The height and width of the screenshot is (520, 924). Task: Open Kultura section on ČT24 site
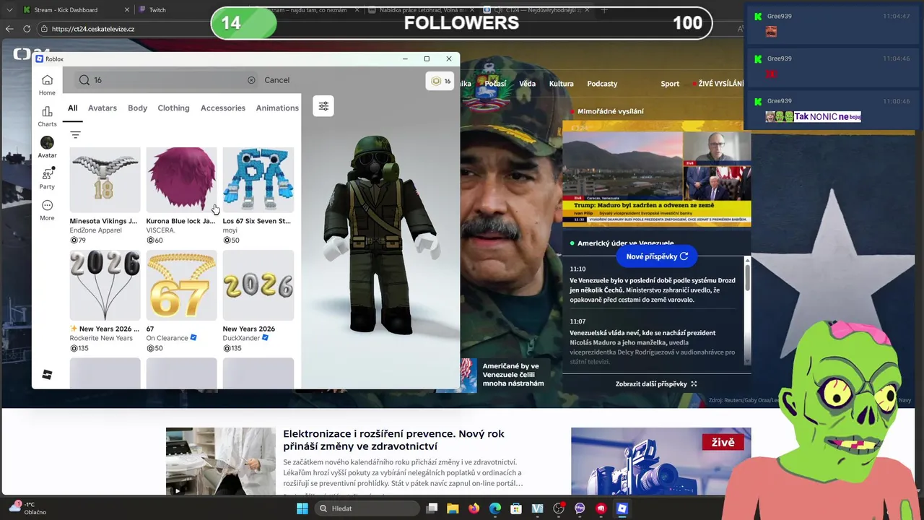point(561,84)
